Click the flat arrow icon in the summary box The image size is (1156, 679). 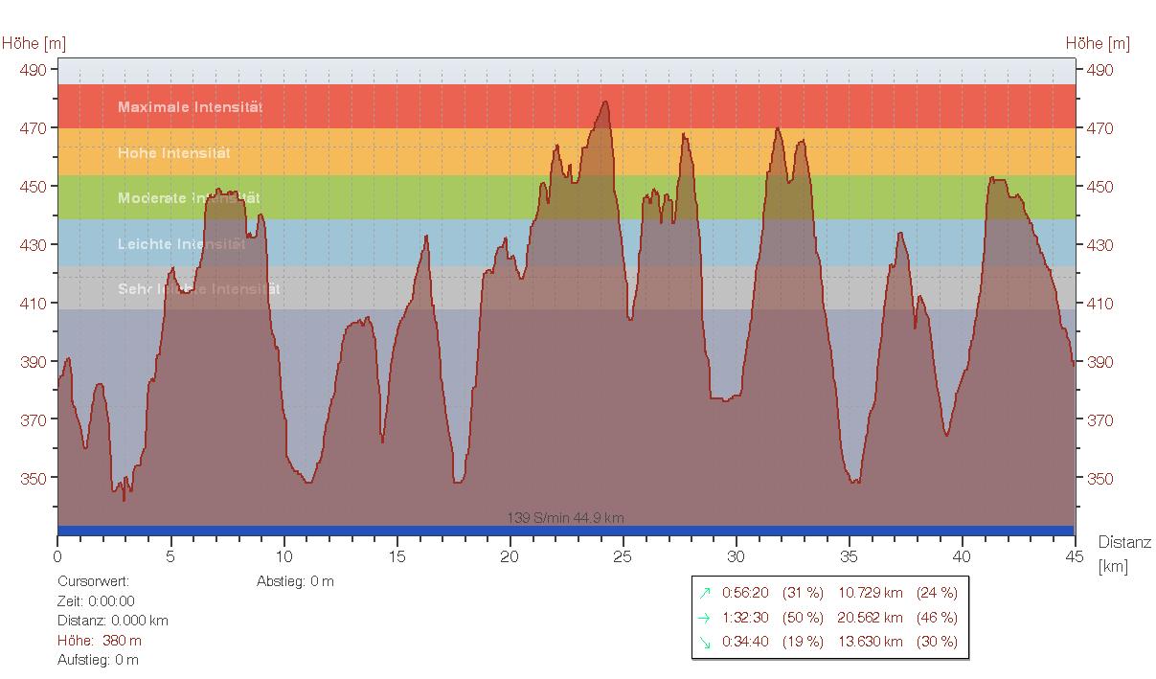click(706, 619)
